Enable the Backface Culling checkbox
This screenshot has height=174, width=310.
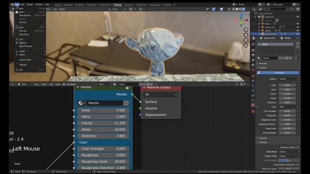(x=297, y=147)
